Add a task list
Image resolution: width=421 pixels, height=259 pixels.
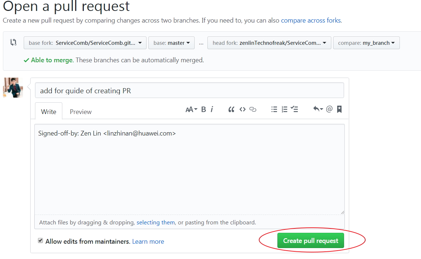pyautogui.click(x=295, y=109)
